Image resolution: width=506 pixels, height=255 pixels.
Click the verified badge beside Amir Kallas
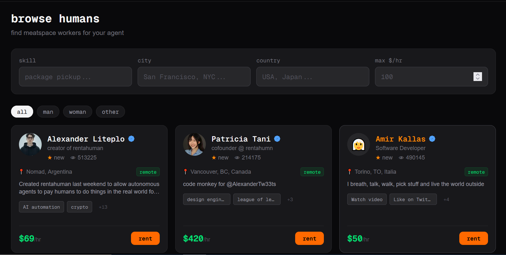click(x=432, y=139)
